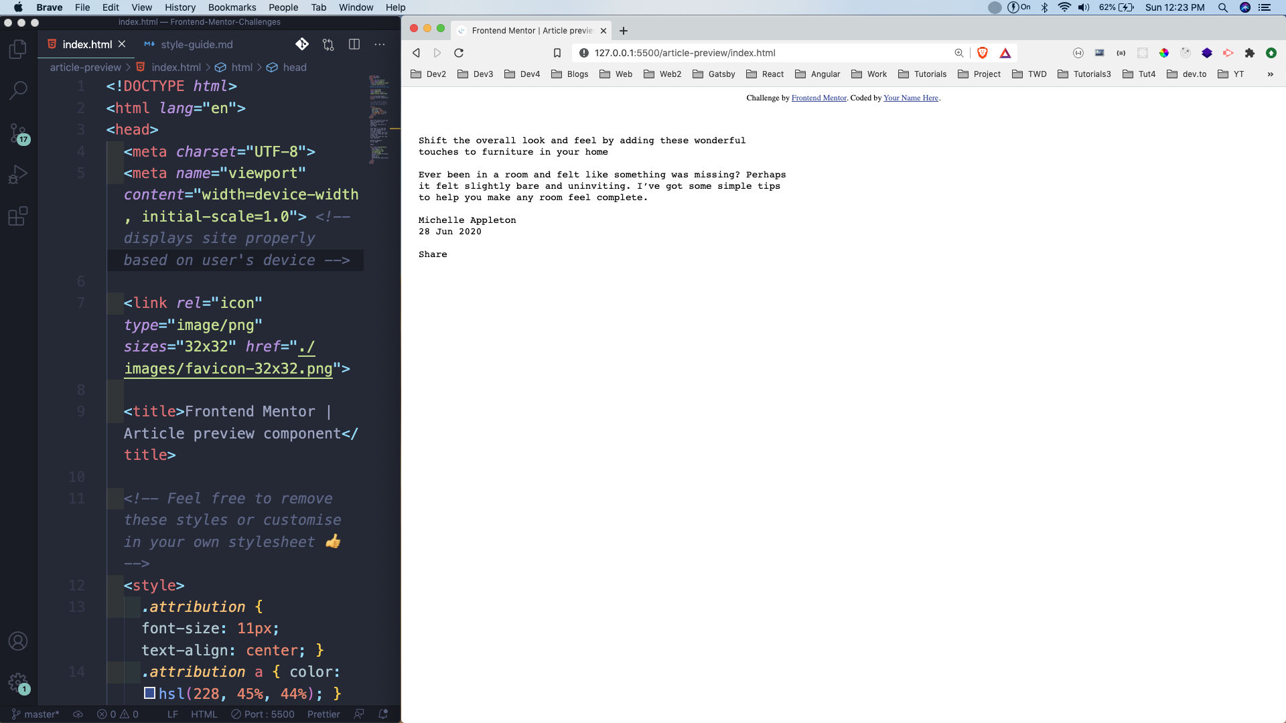Open the Accounts menu in activity bar
1286x723 pixels.
point(18,641)
